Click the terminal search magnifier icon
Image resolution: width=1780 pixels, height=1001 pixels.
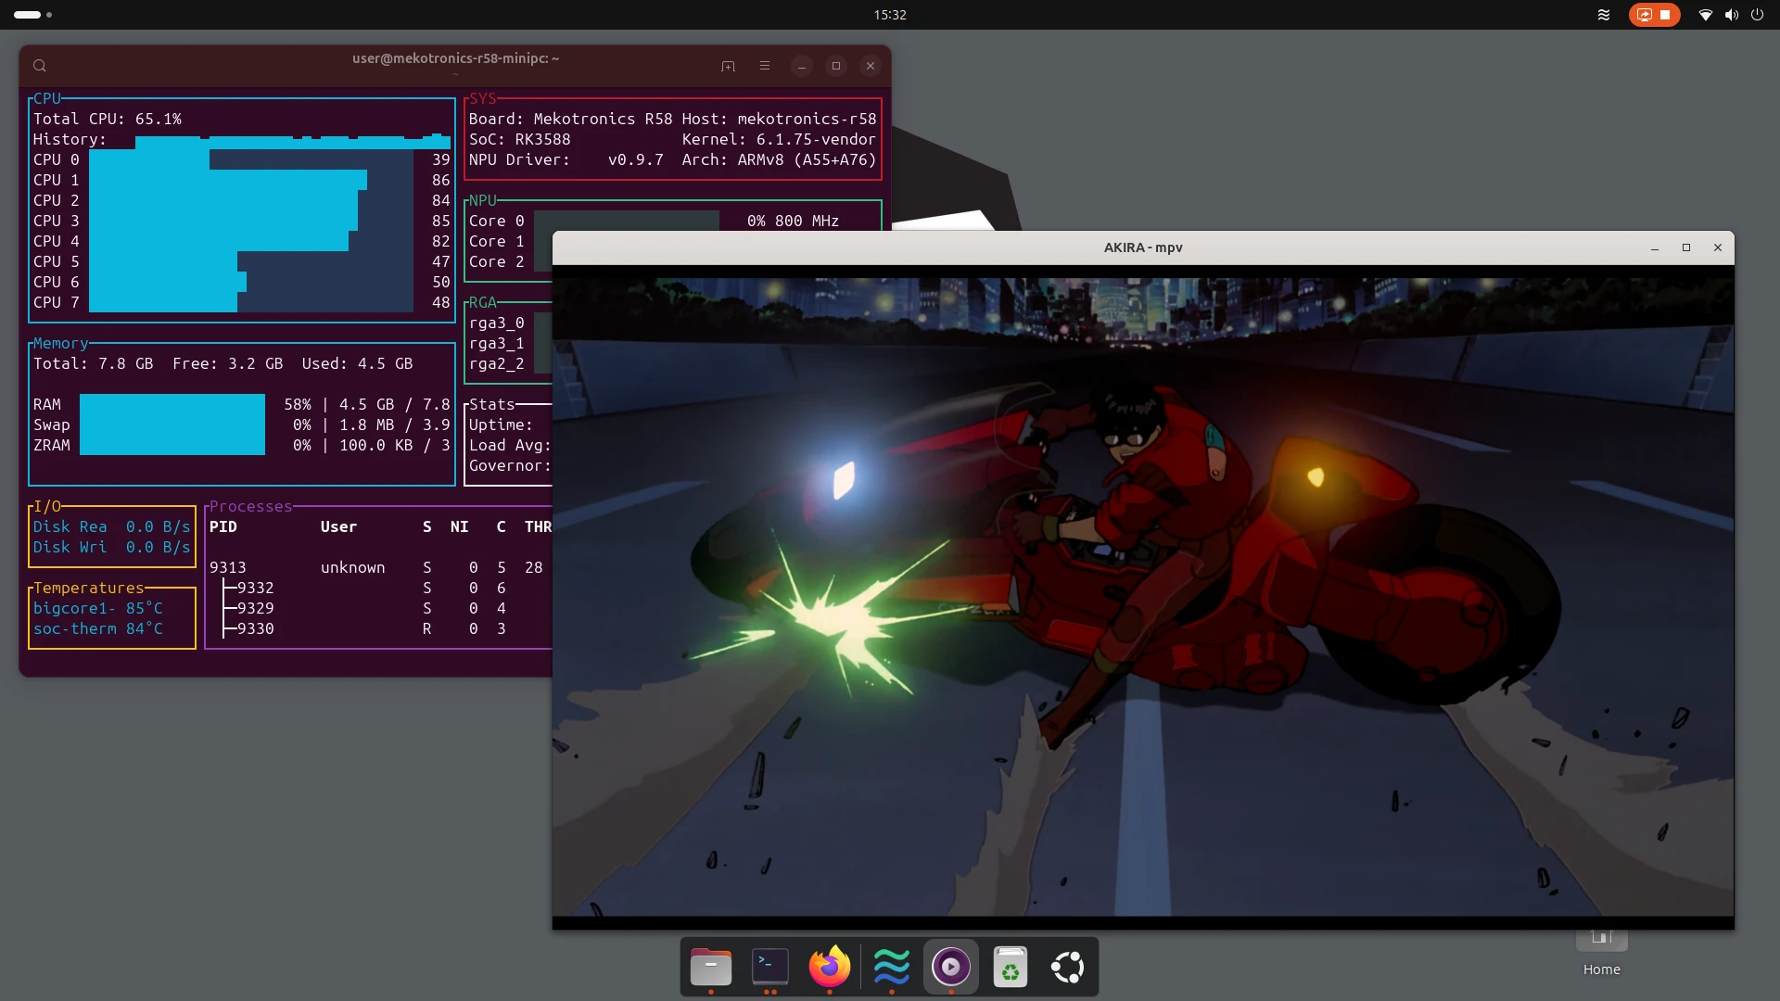tap(40, 66)
